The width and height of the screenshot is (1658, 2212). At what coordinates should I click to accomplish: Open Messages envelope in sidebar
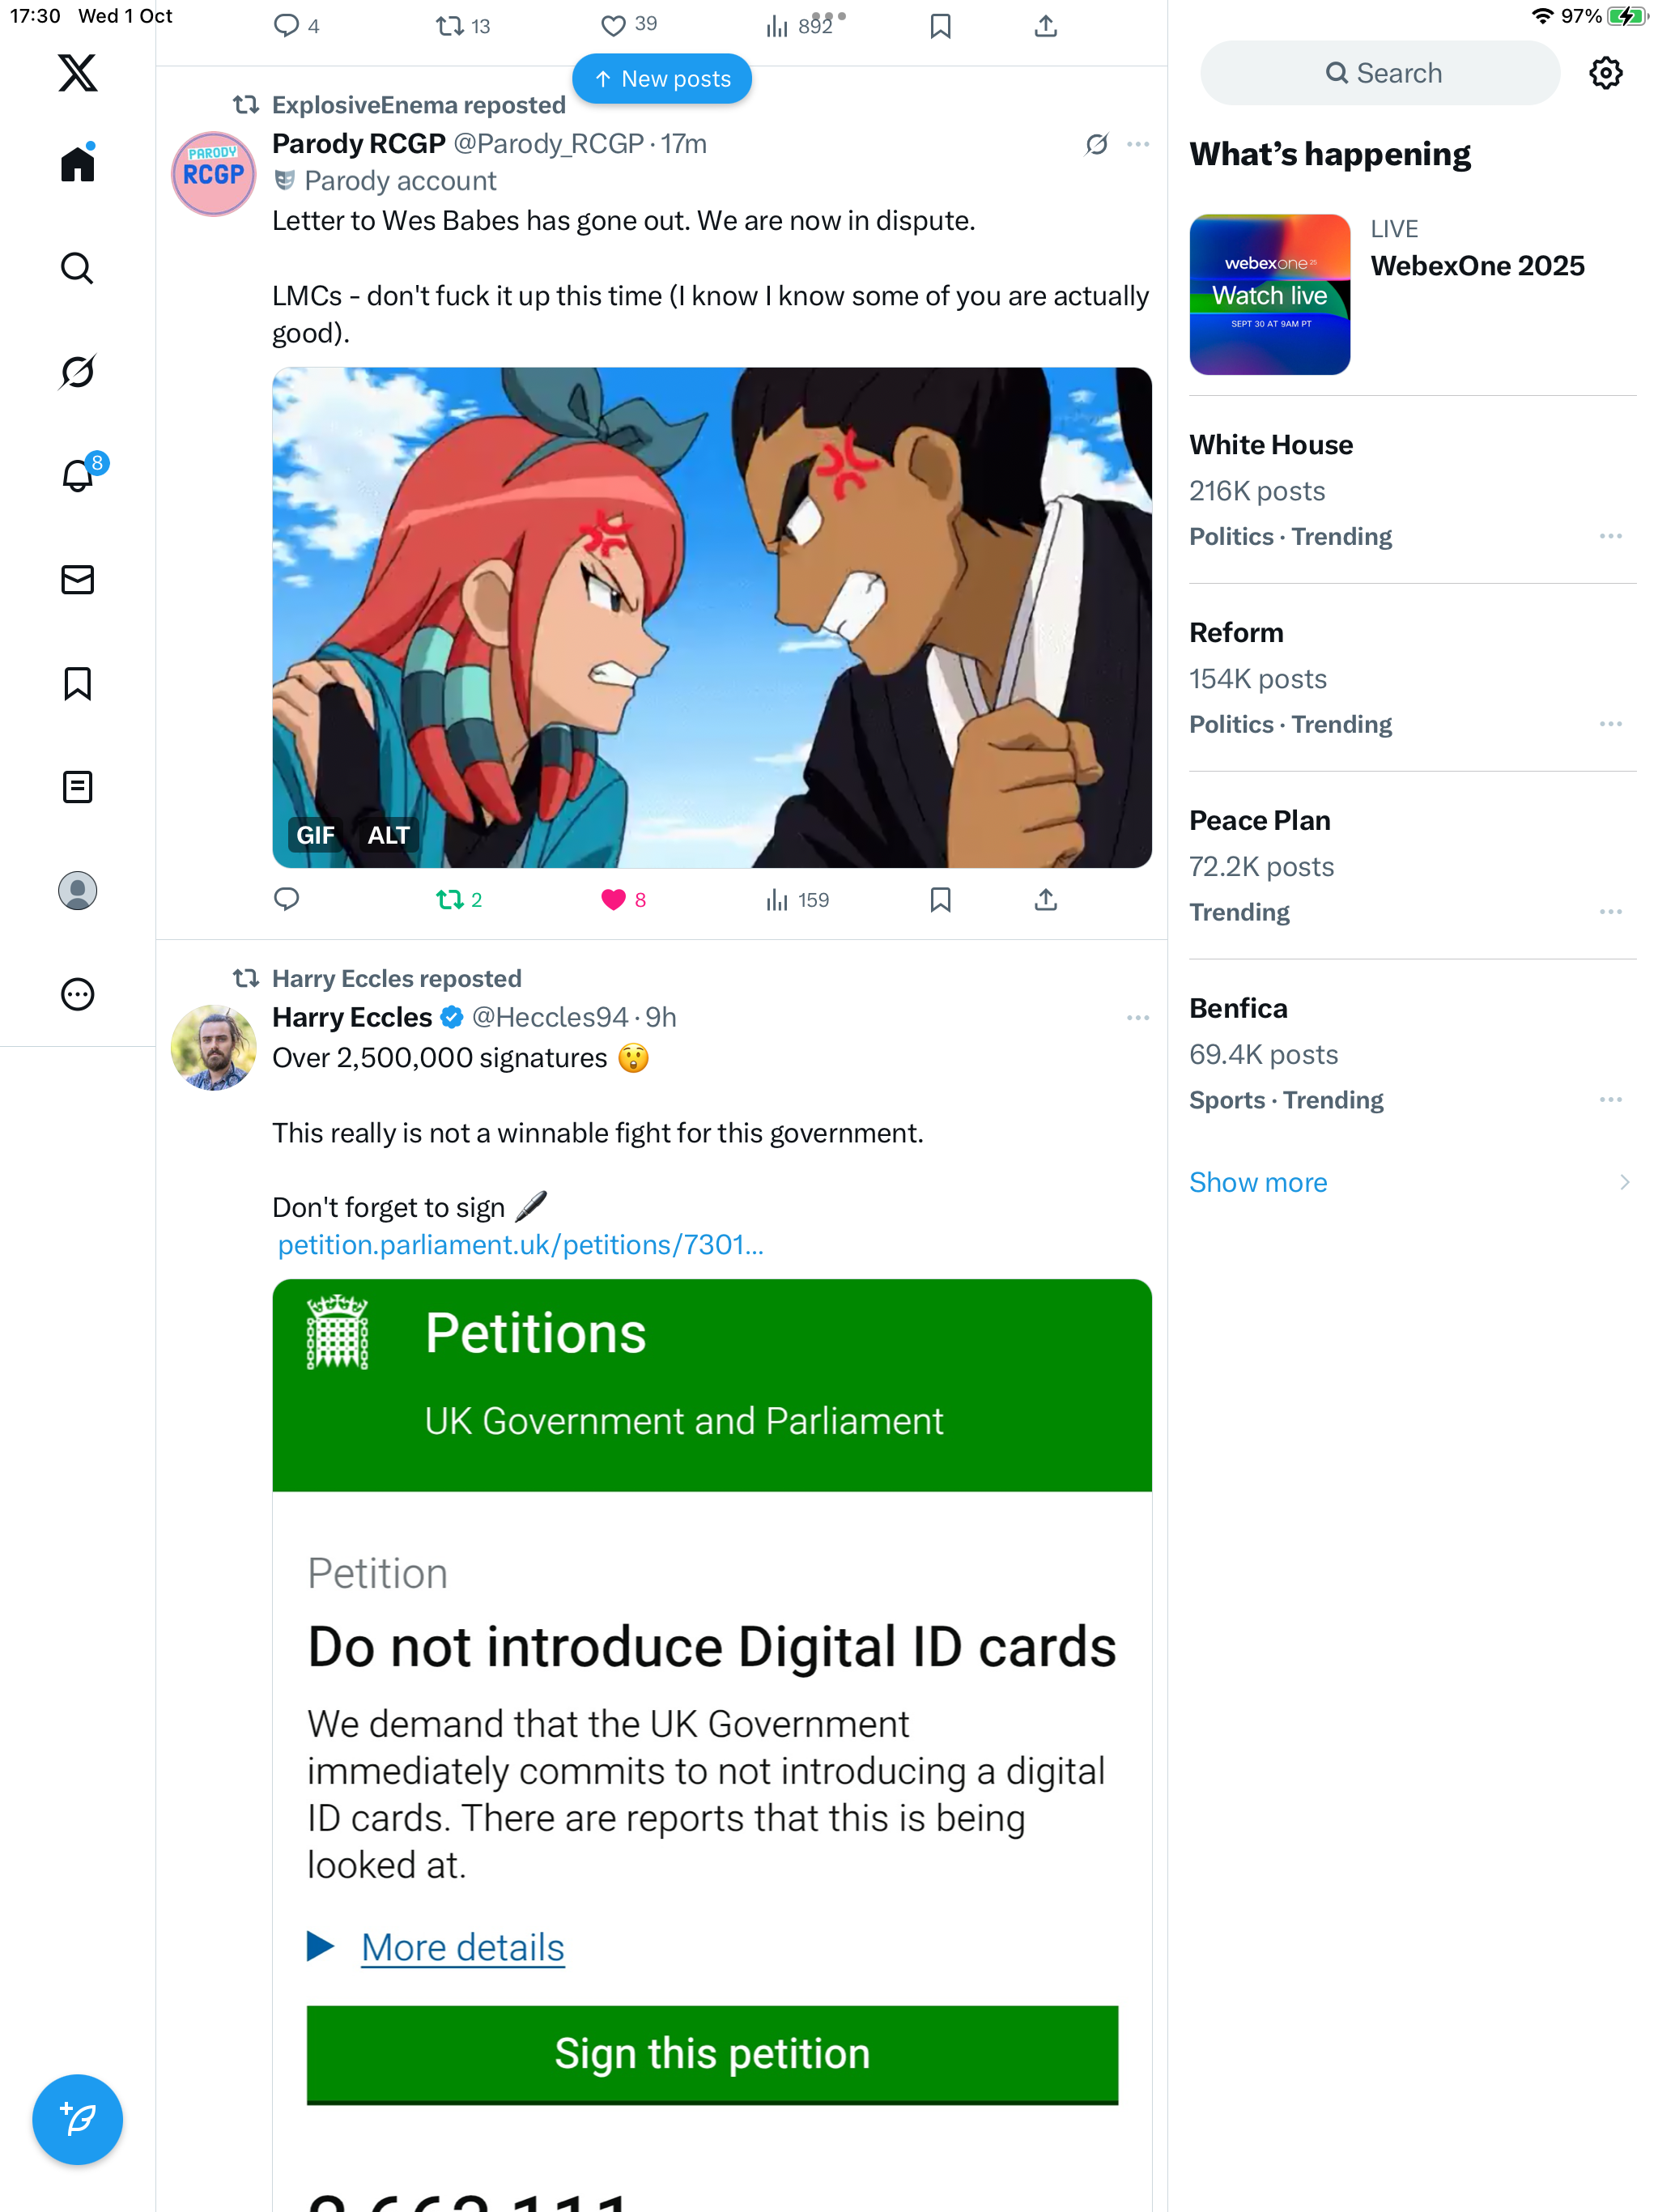click(77, 580)
